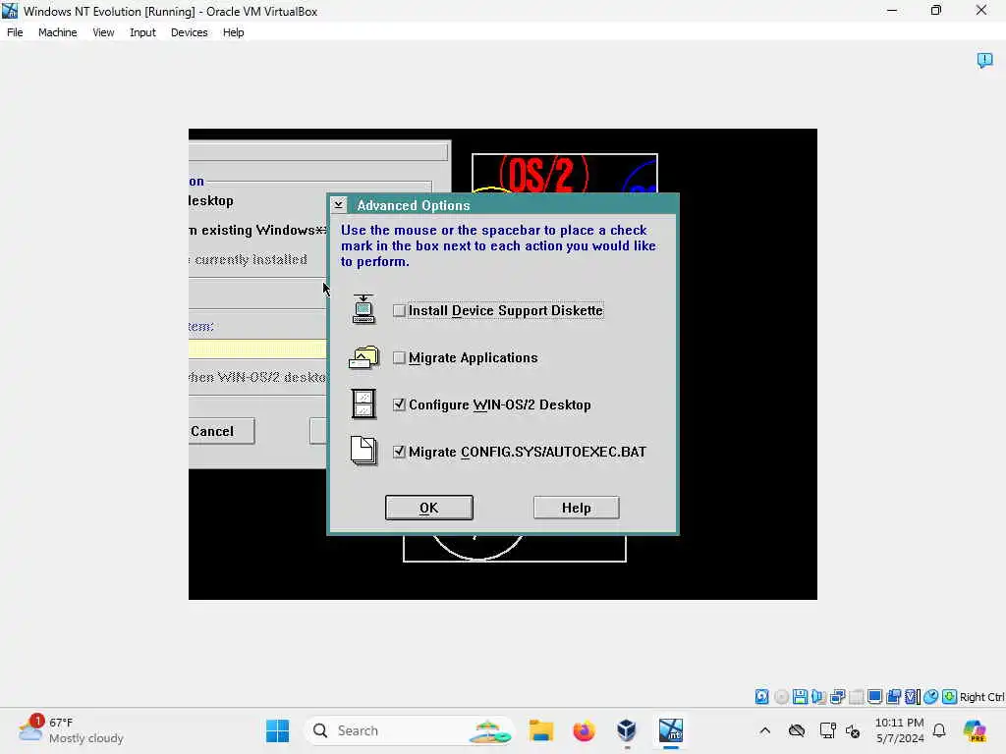Open the View menu

(x=103, y=32)
